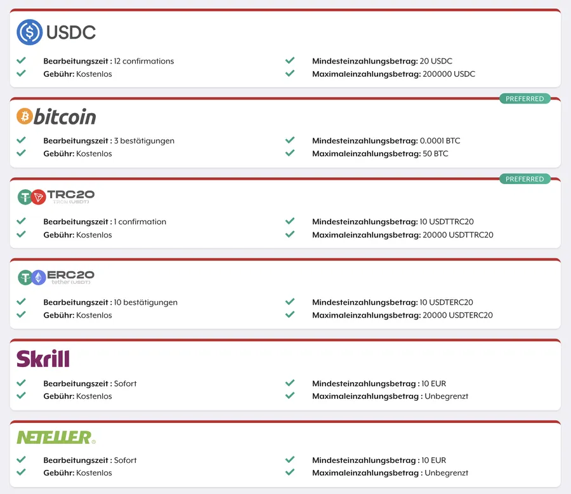The width and height of the screenshot is (571, 494).
Task: Click the Skrill payment logo
Action: [x=43, y=359]
